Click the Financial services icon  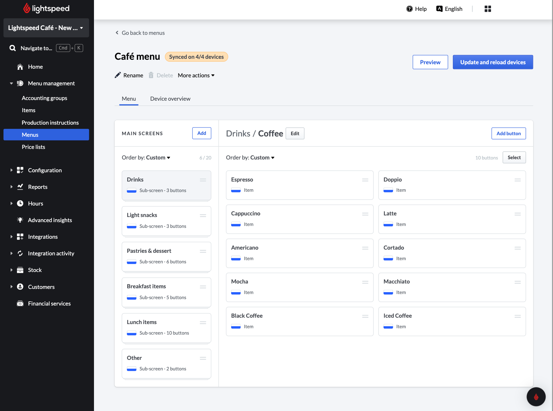click(x=20, y=304)
